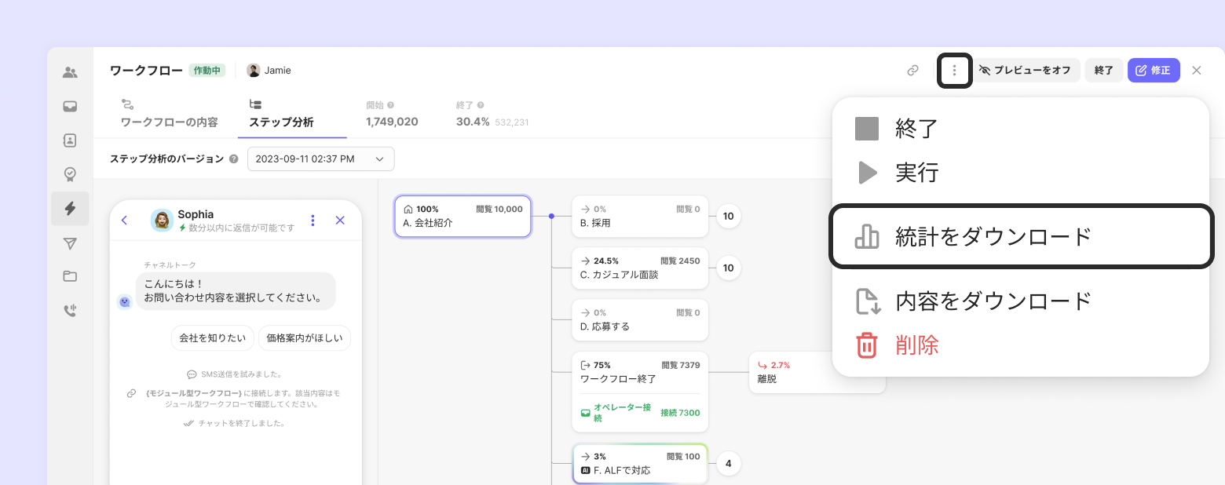Click the purple 修正 edit button
The height and width of the screenshot is (485, 1225).
tap(1153, 71)
